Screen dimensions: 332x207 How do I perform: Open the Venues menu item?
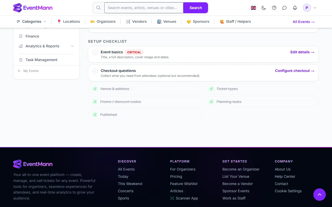167,21
